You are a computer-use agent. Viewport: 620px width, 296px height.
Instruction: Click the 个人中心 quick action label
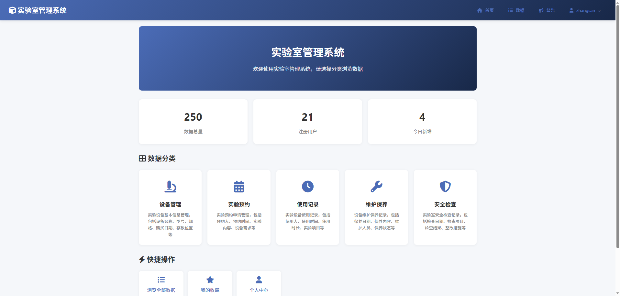pyautogui.click(x=259, y=290)
